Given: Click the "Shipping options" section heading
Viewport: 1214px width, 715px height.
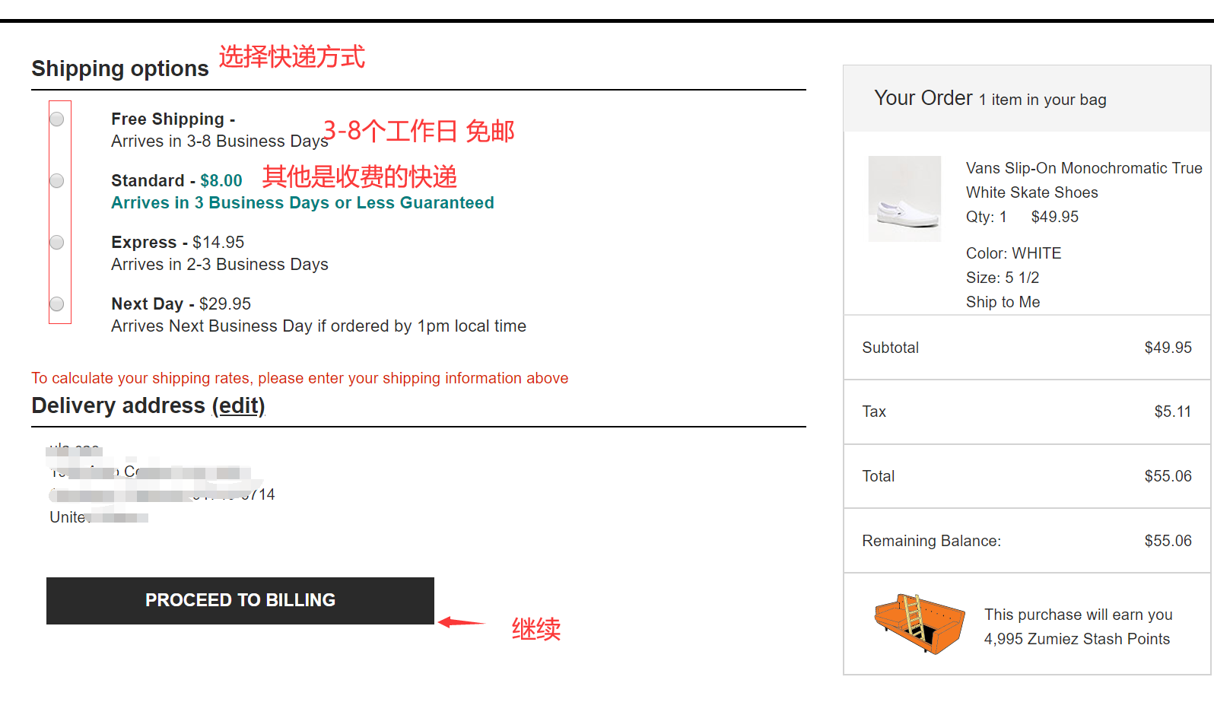Looking at the screenshot, I should [x=120, y=68].
